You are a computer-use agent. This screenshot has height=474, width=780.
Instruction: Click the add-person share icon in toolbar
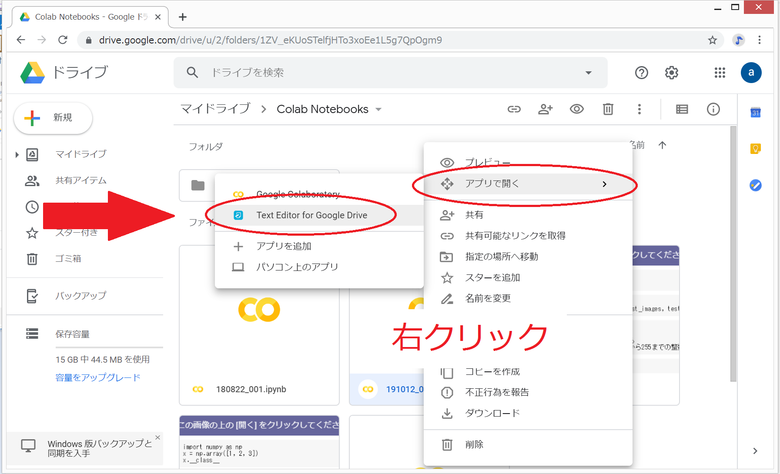545,109
